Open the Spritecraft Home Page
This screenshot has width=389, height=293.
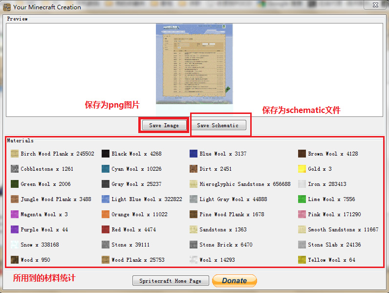click(171, 281)
